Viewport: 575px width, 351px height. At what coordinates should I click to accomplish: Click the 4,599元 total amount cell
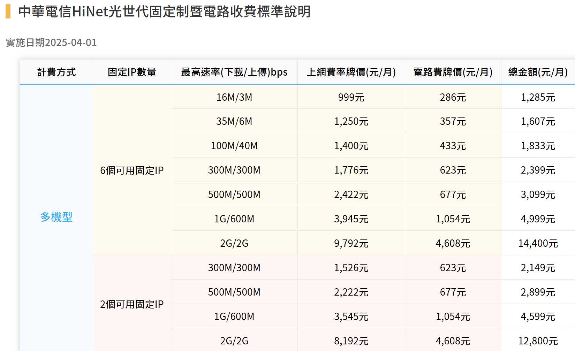[538, 316]
